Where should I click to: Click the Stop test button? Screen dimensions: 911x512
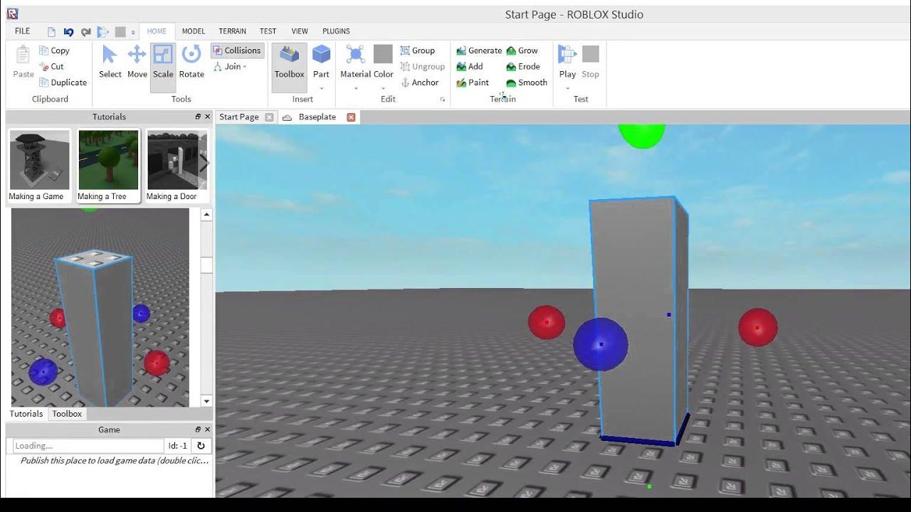(x=591, y=62)
